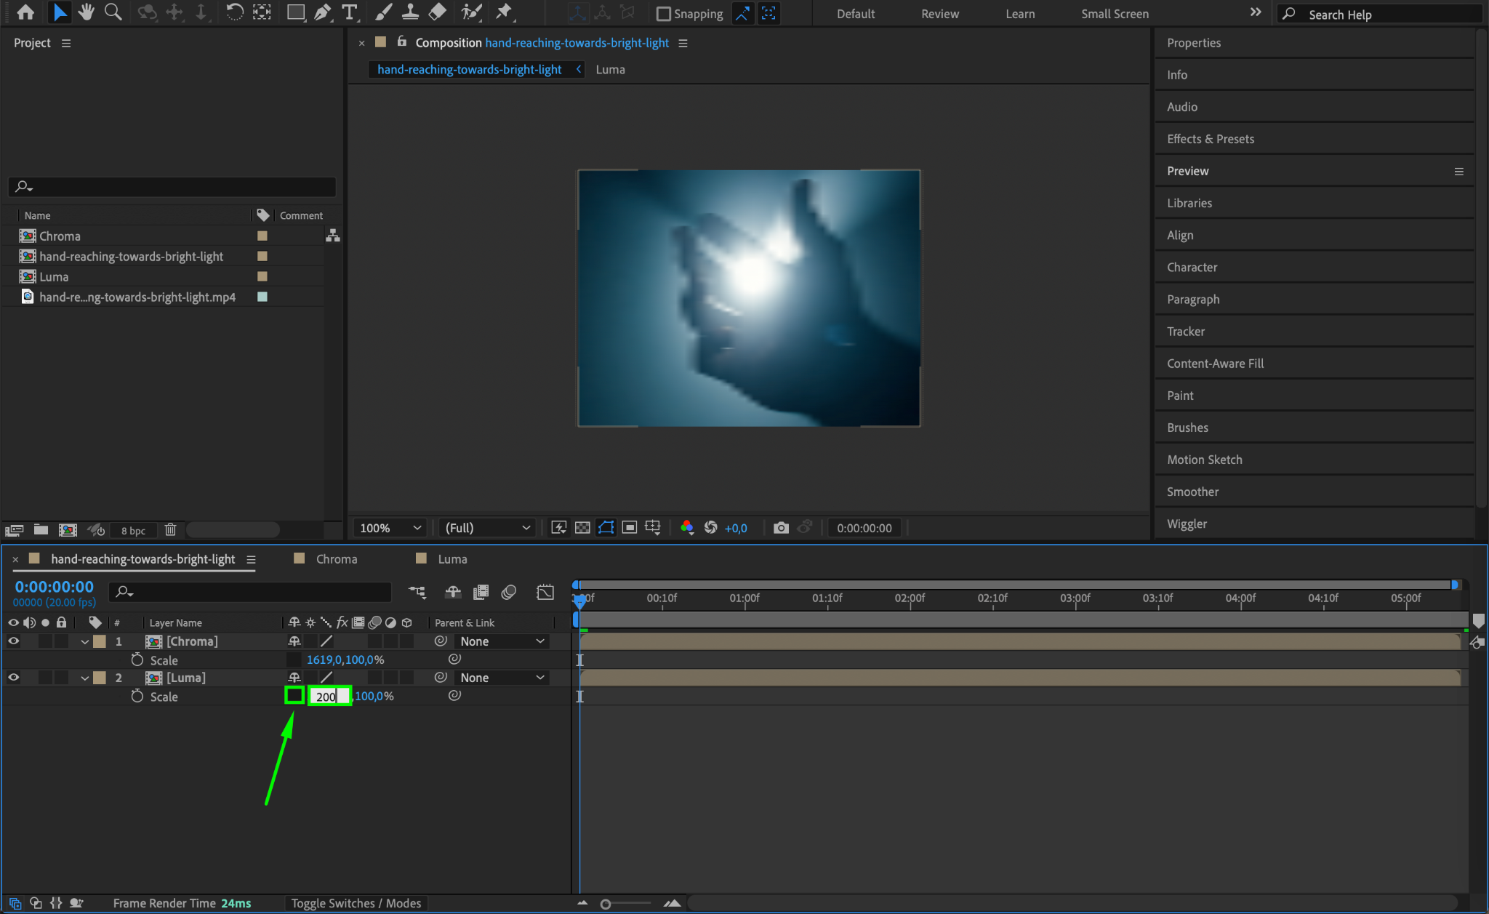Image resolution: width=1489 pixels, height=914 pixels.
Task: Switch to the Chroma timeline tab
Action: click(x=336, y=559)
